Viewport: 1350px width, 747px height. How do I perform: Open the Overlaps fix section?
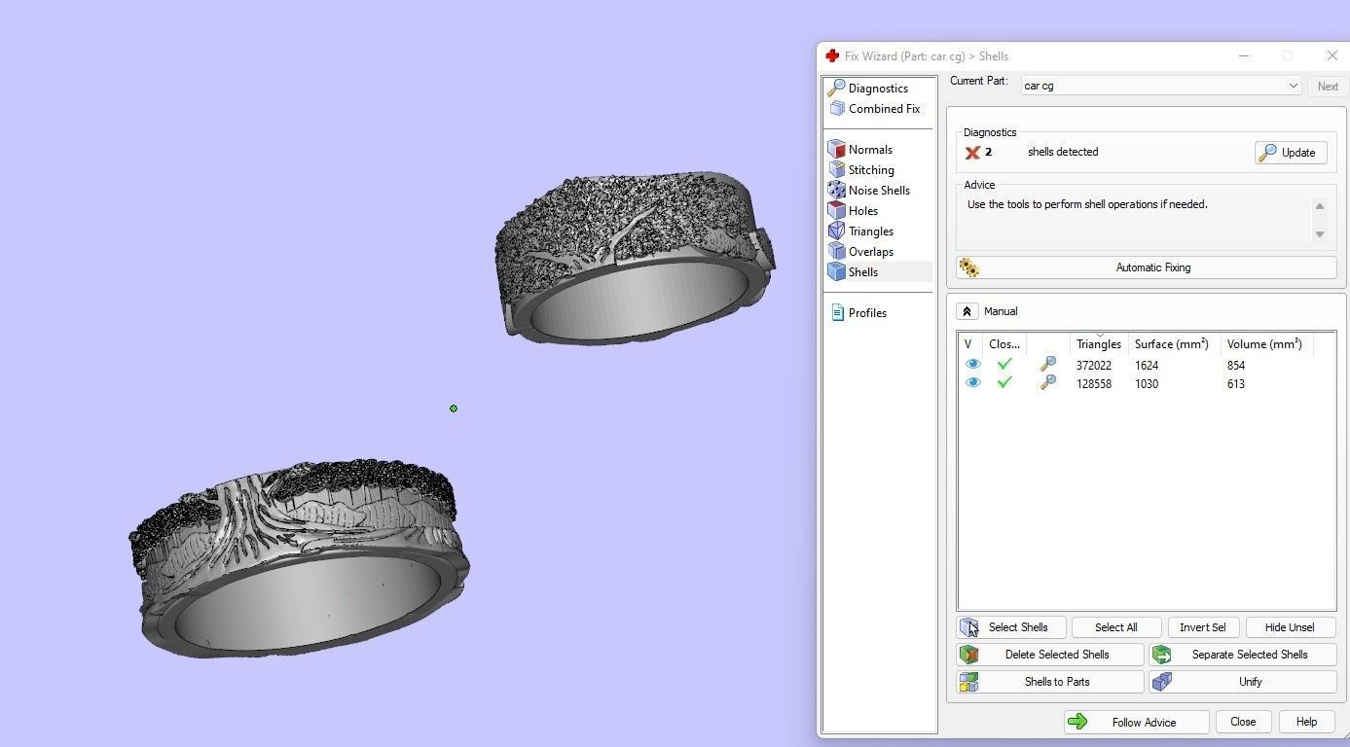point(861,252)
